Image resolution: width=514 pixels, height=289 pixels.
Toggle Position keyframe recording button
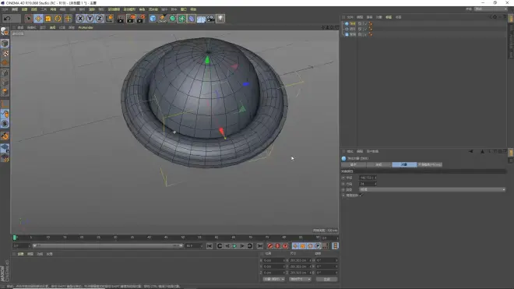295,246
